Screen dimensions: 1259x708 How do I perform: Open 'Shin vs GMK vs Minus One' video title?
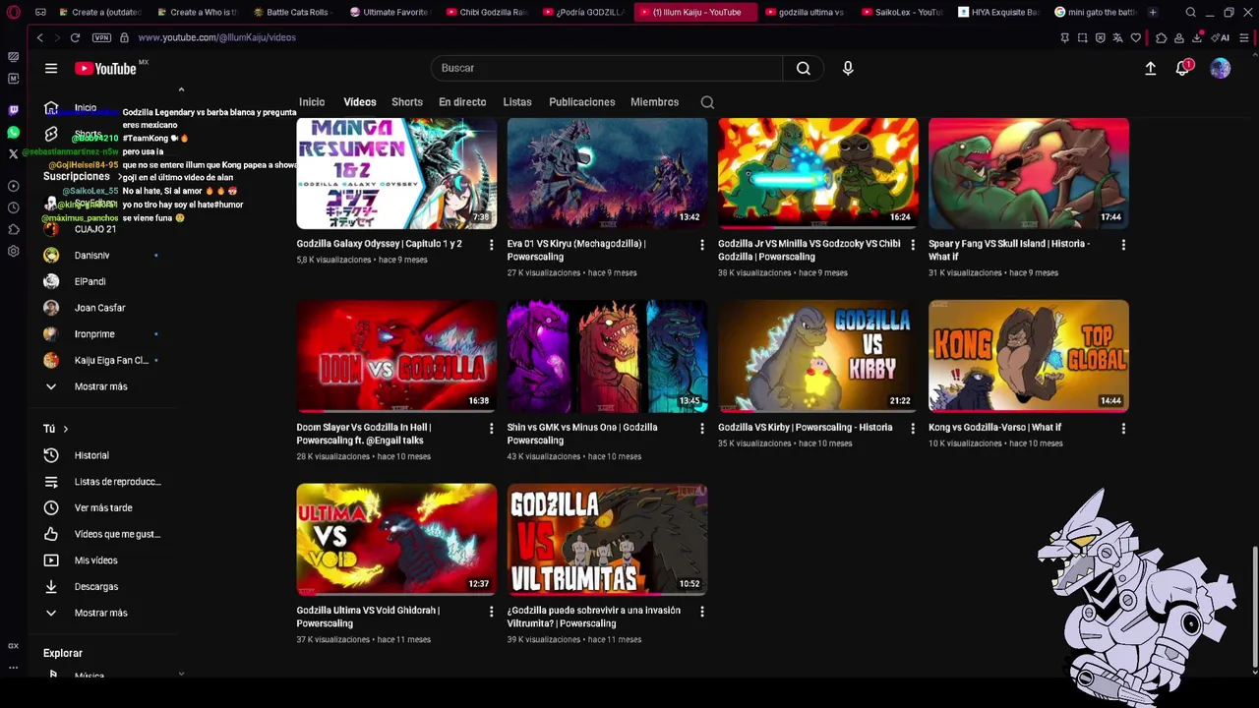tap(582, 434)
